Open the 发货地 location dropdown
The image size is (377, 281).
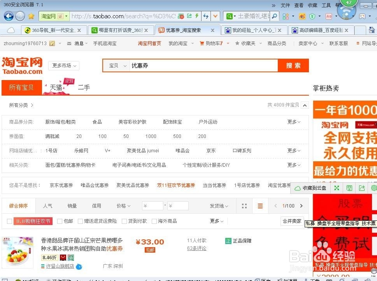coord(219,206)
